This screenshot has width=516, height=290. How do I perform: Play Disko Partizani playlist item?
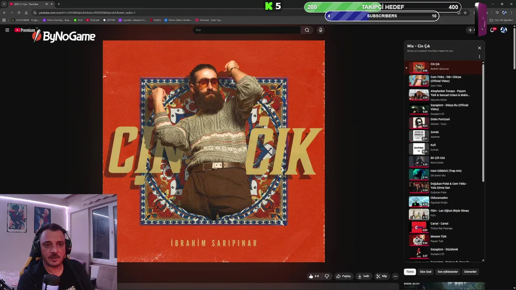(x=443, y=122)
